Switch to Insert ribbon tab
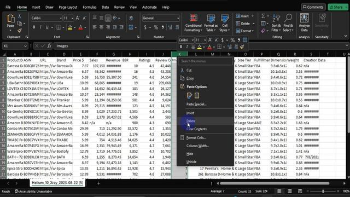Viewport: 350px width, 197px height. 36,7
